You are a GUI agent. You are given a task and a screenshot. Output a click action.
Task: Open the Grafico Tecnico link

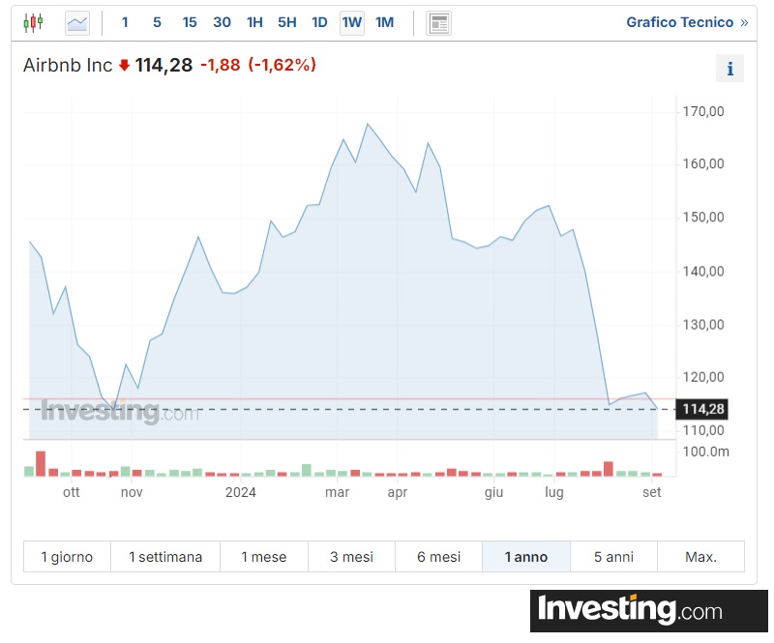pos(687,22)
